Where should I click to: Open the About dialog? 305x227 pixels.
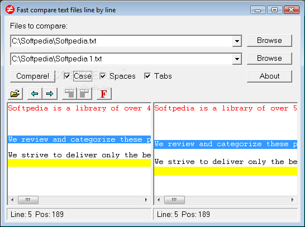point(269,76)
